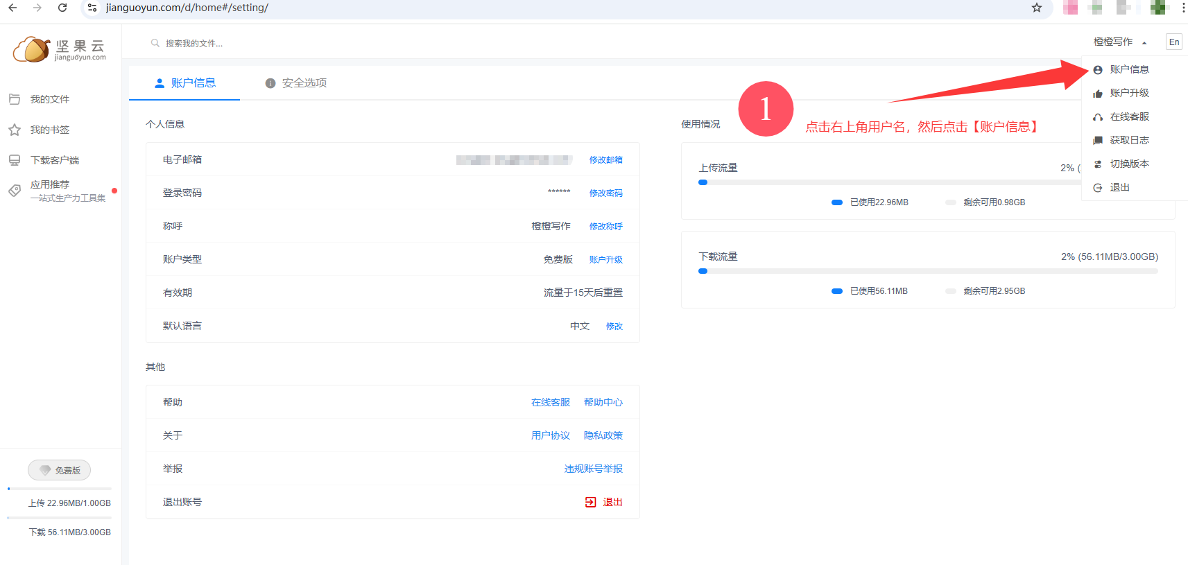Expand the 橙橙写作 username dropdown
The width and height of the screenshot is (1188, 565).
tap(1120, 42)
